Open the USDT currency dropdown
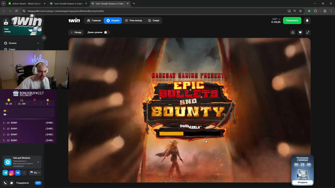 276,19
